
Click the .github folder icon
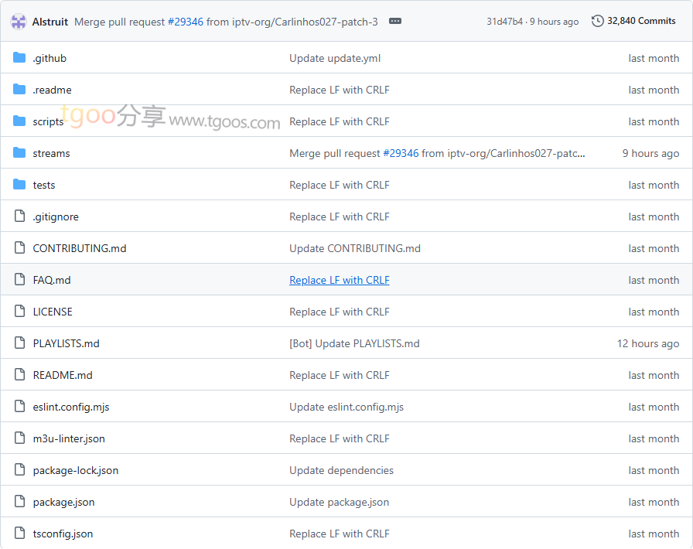click(x=19, y=58)
